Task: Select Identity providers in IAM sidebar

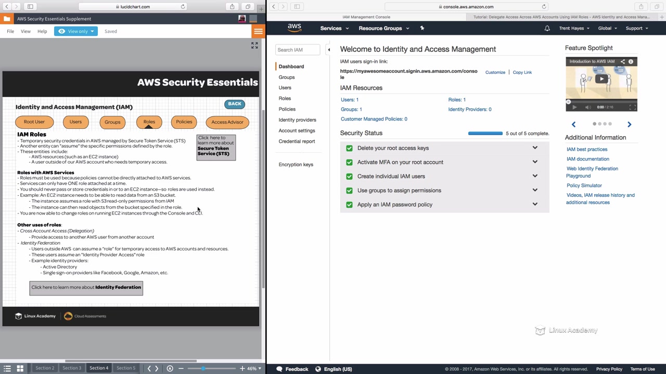Action: coord(297,120)
